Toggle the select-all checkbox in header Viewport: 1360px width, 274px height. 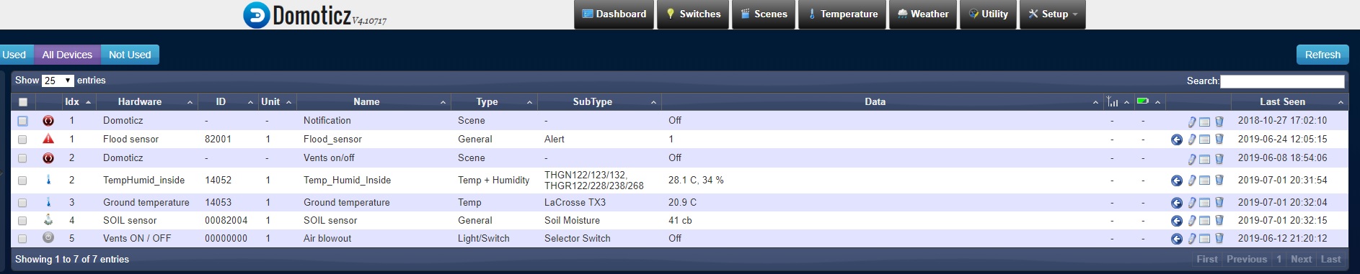coord(22,102)
